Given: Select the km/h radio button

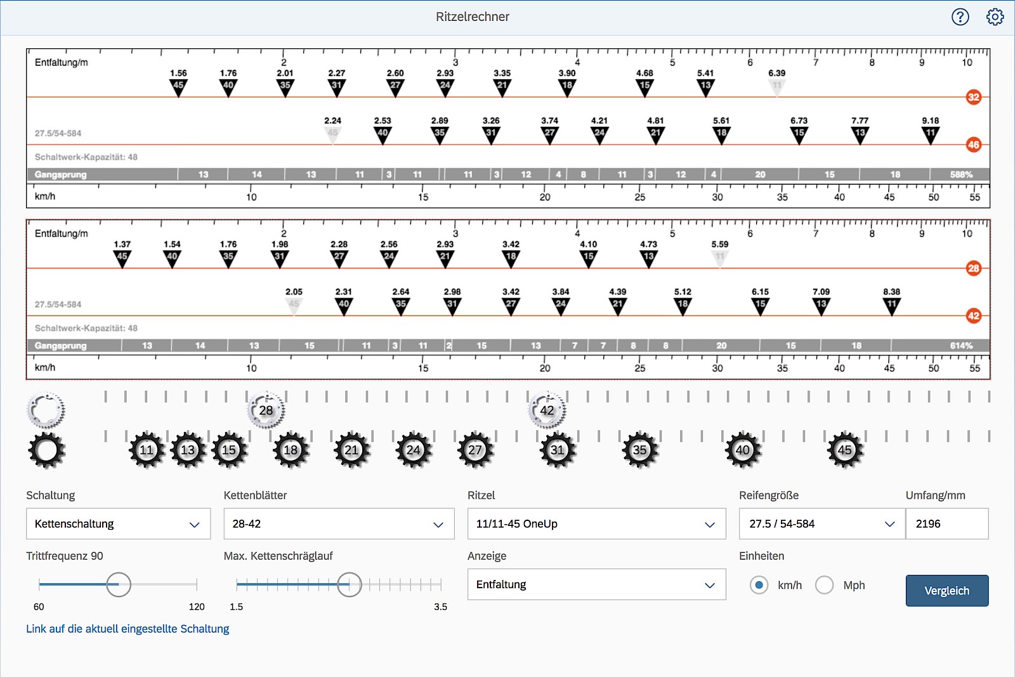Looking at the screenshot, I should point(759,585).
